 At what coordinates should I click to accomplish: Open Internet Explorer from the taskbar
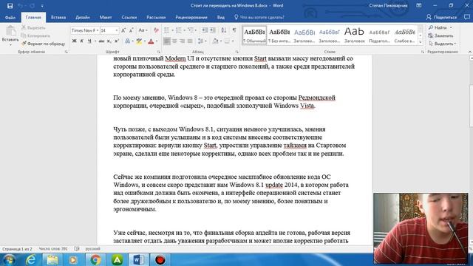coord(31,259)
